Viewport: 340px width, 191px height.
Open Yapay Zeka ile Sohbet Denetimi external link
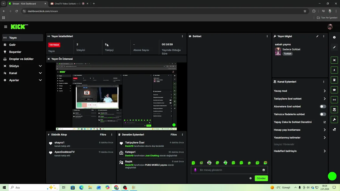(x=325, y=122)
